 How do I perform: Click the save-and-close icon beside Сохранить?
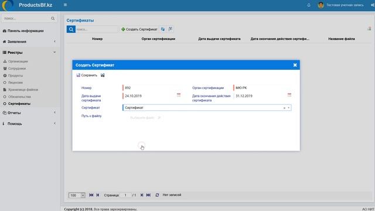(x=103, y=75)
